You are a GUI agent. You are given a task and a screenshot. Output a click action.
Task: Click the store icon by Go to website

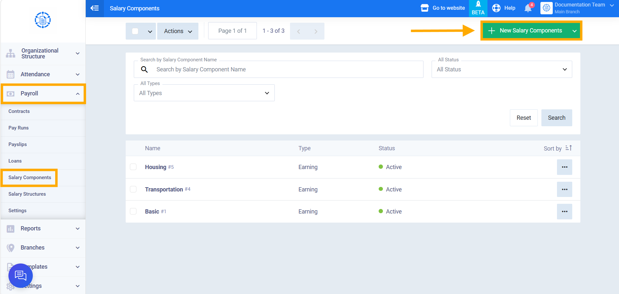(x=425, y=8)
